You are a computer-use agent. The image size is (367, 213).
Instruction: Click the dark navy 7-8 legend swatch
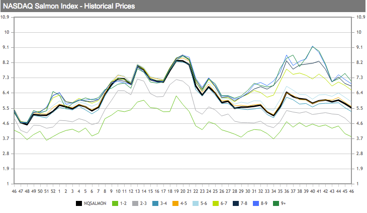pos(236,203)
